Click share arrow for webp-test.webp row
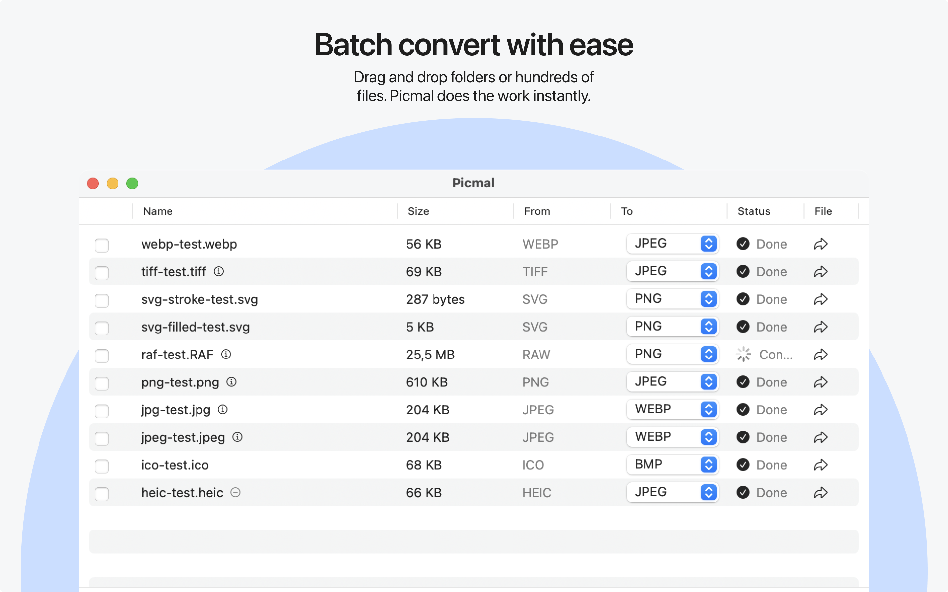 [821, 244]
